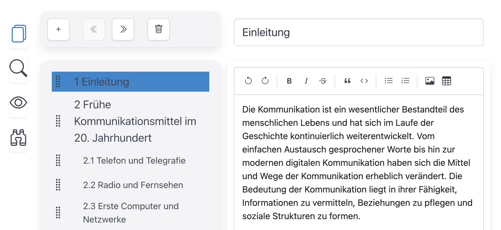Screen dimensions: 501x230
Task: Click drag handle beside Radio und Fernsehen
Action: pos(58,185)
